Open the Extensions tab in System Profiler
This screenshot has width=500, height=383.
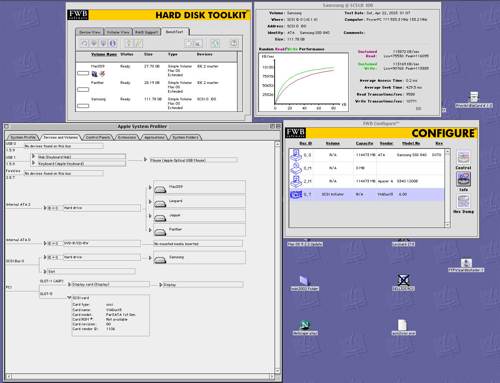(x=127, y=138)
